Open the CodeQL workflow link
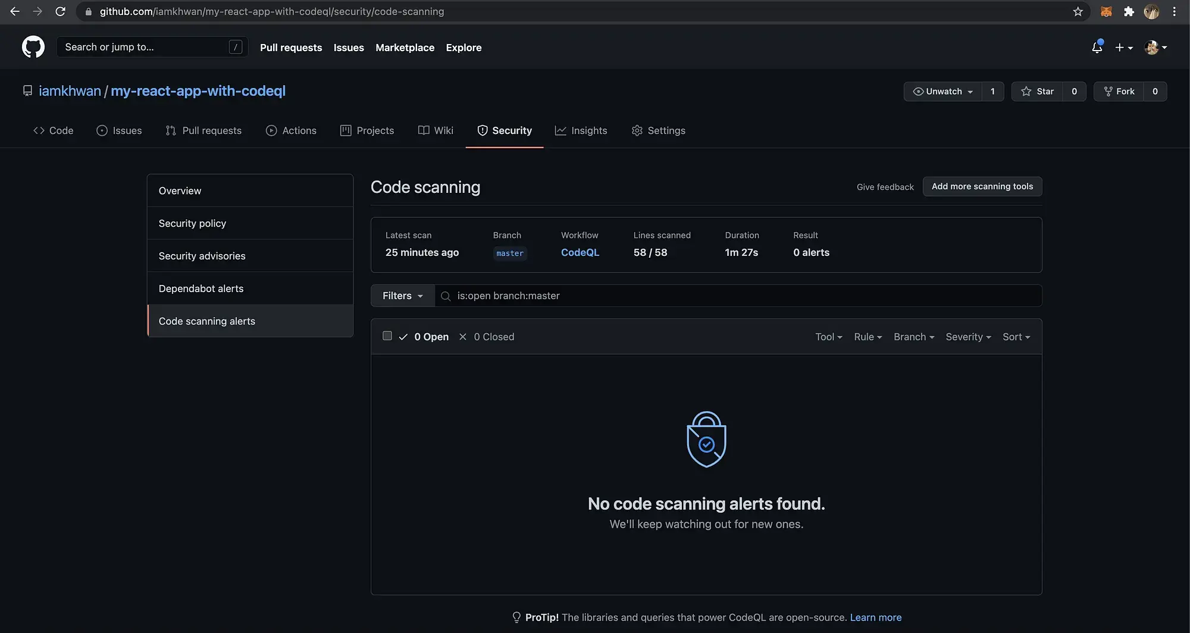Screen dimensions: 1190x633 [x=580, y=252]
